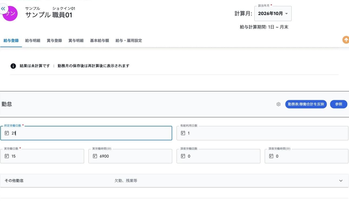
Task: Switch to the 給与登録 tab
Action: click(x=11, y=41)
